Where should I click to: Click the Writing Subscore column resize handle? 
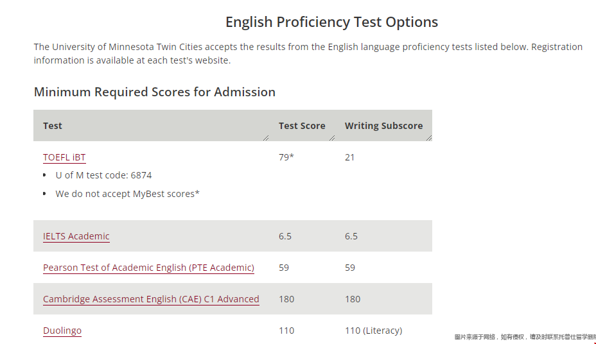[x=429, y=138]
